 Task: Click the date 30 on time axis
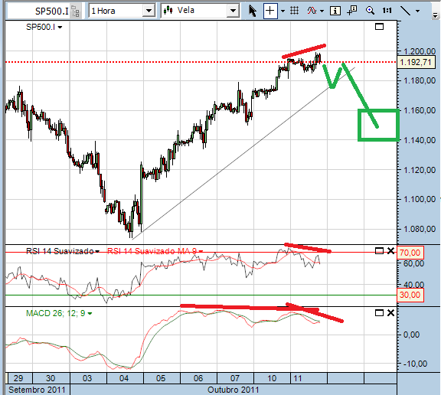(x=51, y=378)
